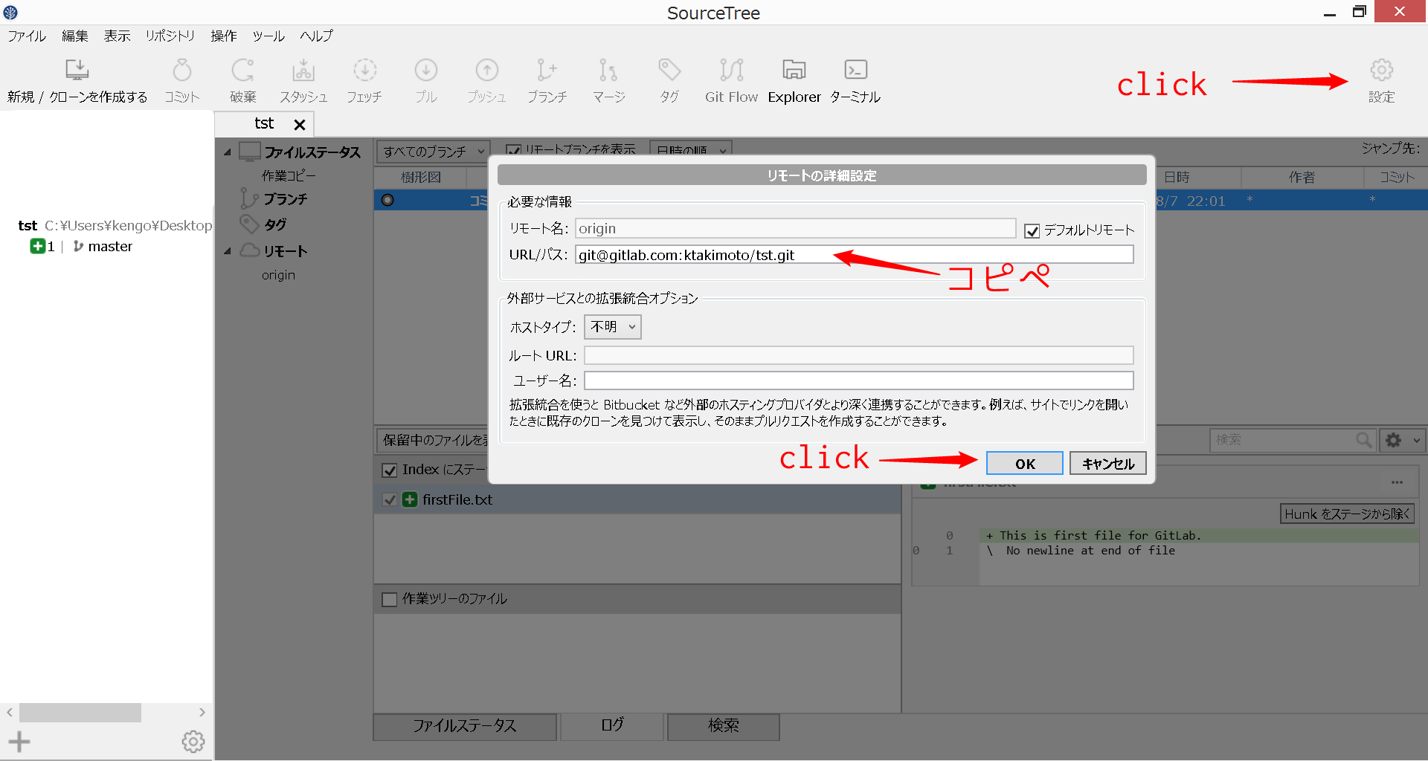The height and width of the screenshot is (761, 1428).
Task: Click the Git Flow toolbar icon
Action: (732, 70)
